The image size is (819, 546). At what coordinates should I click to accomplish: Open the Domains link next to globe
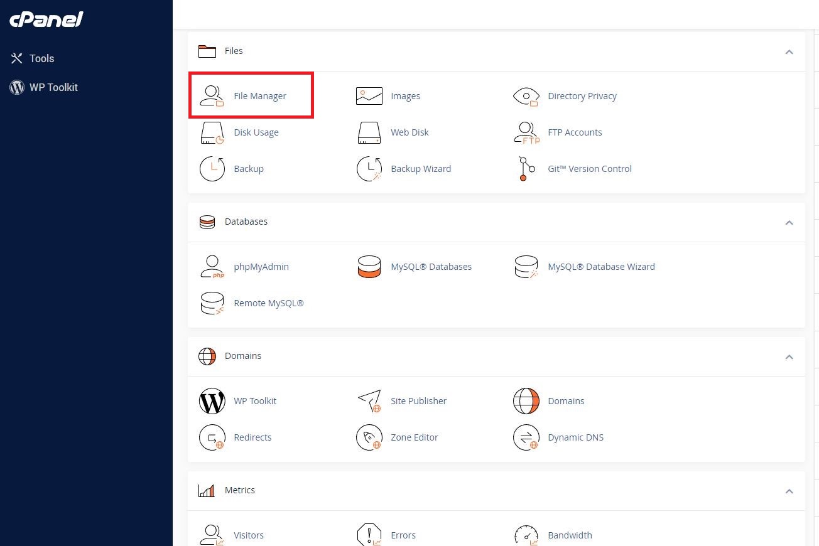pyautogui.click(x=566, y=401)
